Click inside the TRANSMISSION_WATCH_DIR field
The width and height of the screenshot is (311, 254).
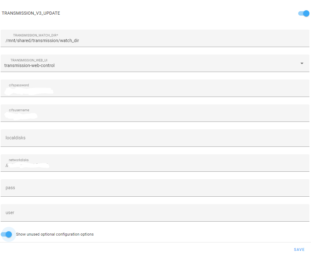(x=125, y=41)
